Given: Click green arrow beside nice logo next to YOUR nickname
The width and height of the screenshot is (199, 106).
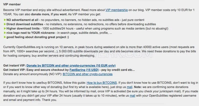Looking at the screenshot, I should click(x=5, y=33).
